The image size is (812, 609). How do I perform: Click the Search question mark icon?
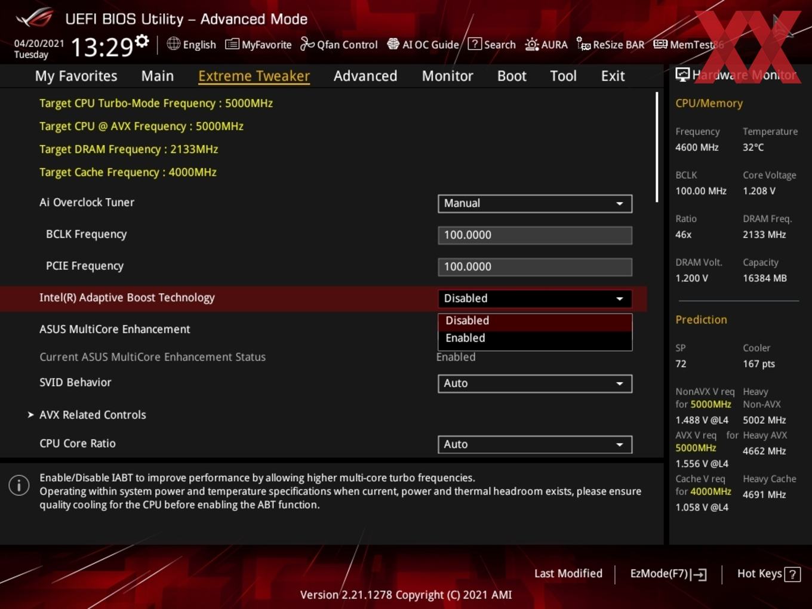tap(475, 44)
